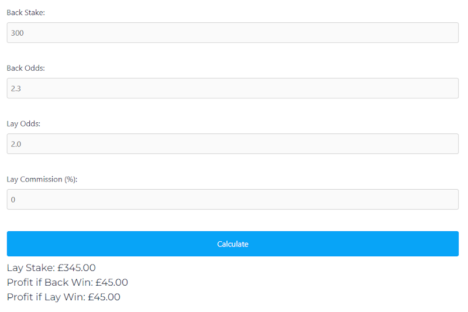Select the £45.00 amount for Back Win
This screenshot has height=312, width=468.
(112, 283)
